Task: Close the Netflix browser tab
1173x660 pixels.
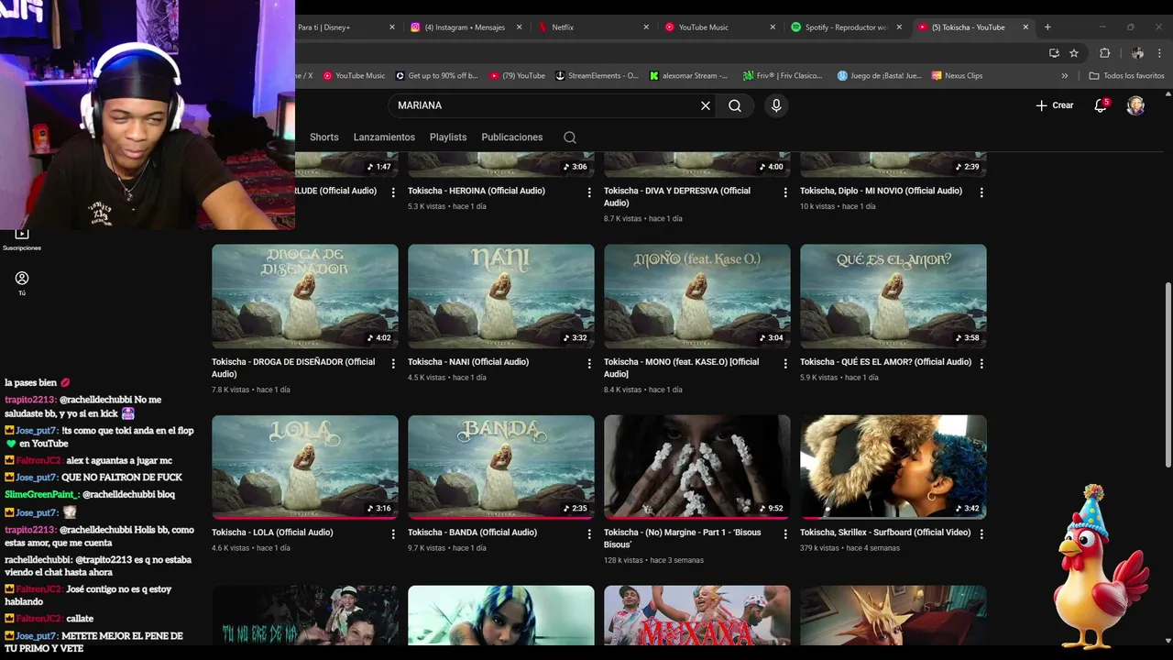Action: point(646,27)
